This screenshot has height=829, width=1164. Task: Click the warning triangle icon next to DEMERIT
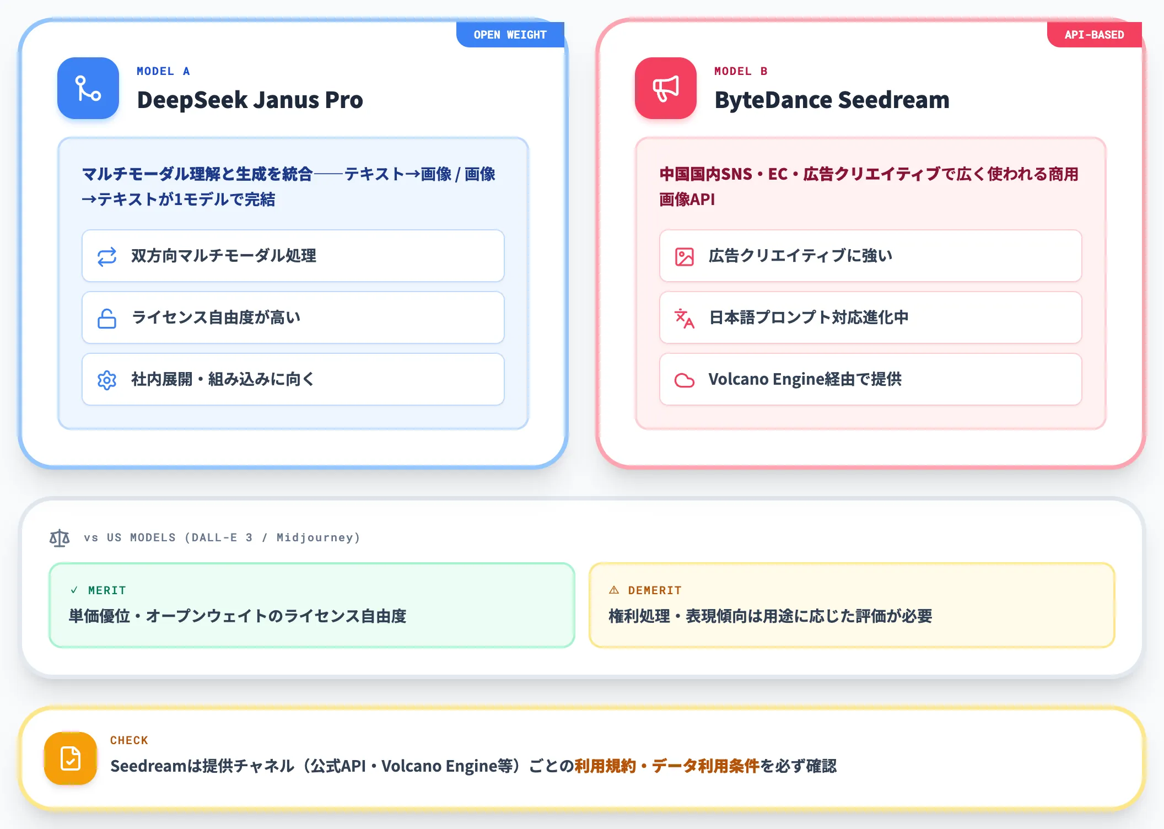click(x=614, y=590)
